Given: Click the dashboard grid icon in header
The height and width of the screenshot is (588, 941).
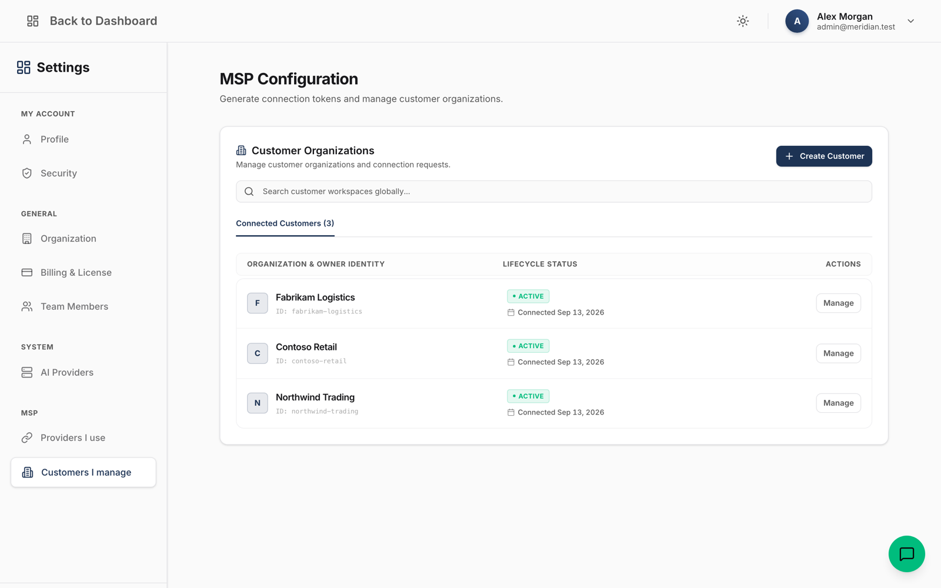Looking at the screenshot, I should click(33, 21).
